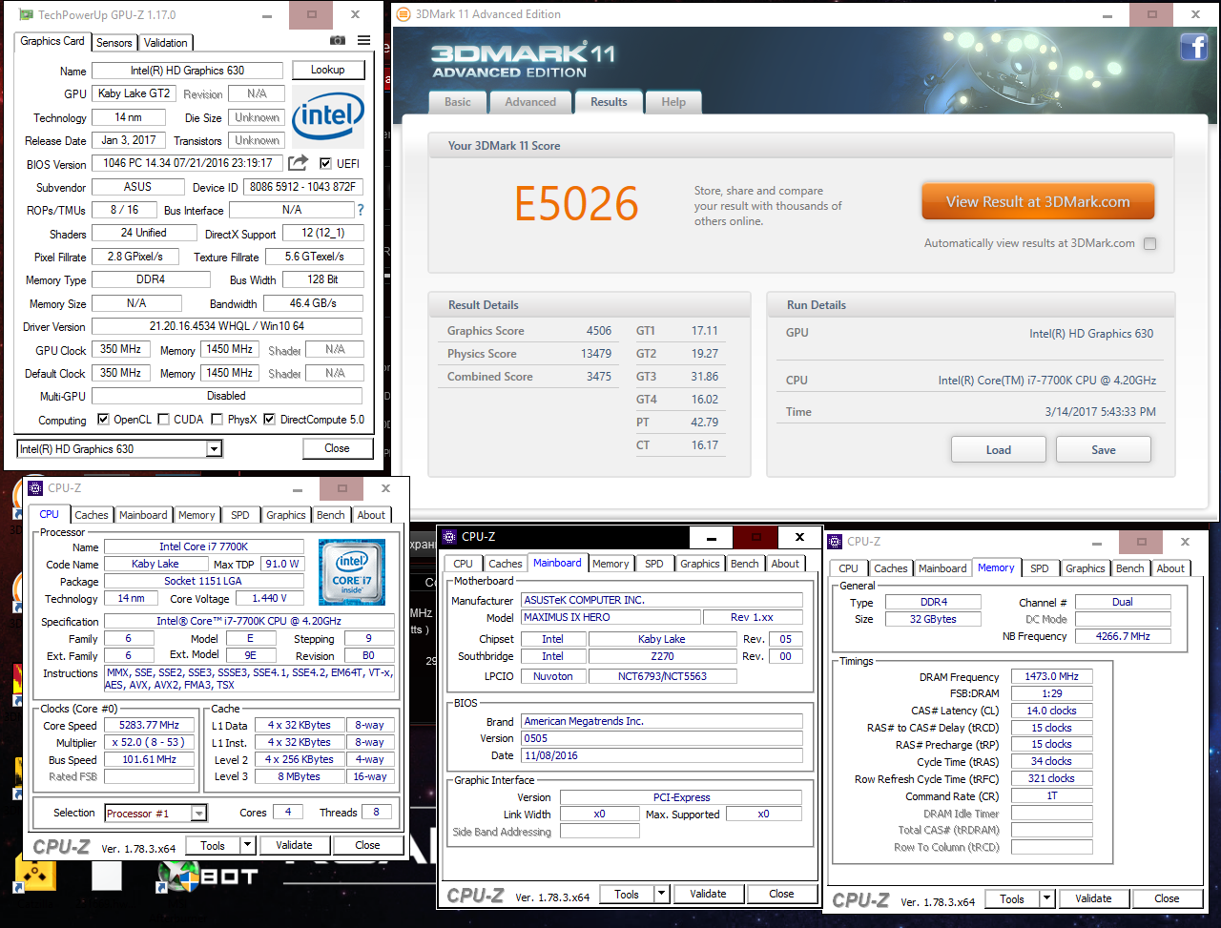Click View Result at 3DMark.com button
This screenshot has height=928, width=1221.
(x=1038, y=202)
